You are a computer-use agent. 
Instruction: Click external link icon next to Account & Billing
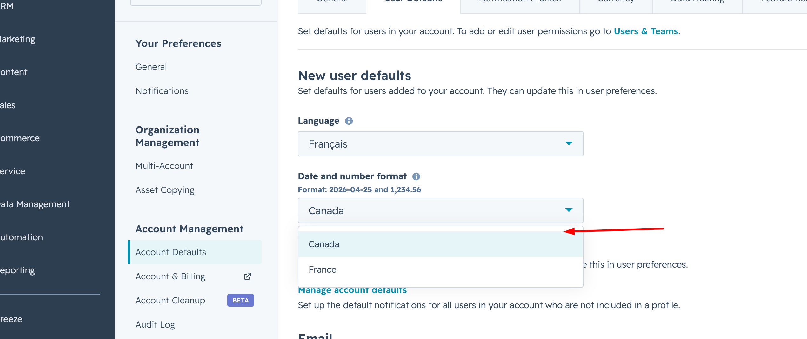tap(247, 276)
